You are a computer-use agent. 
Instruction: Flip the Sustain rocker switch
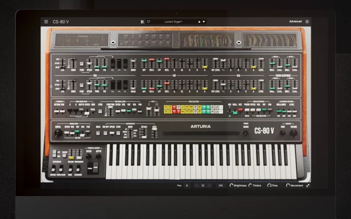pos(53,169)
